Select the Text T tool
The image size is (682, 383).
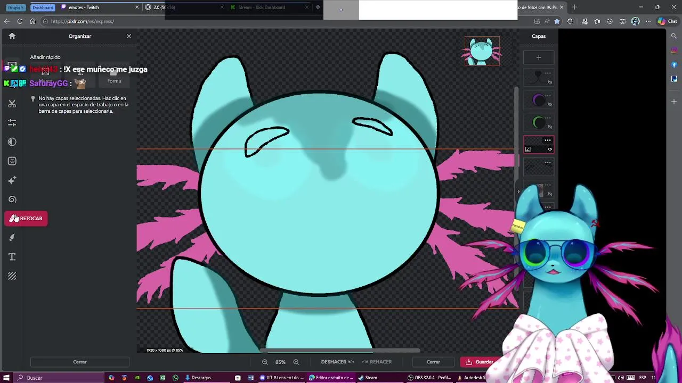point(12,257)
